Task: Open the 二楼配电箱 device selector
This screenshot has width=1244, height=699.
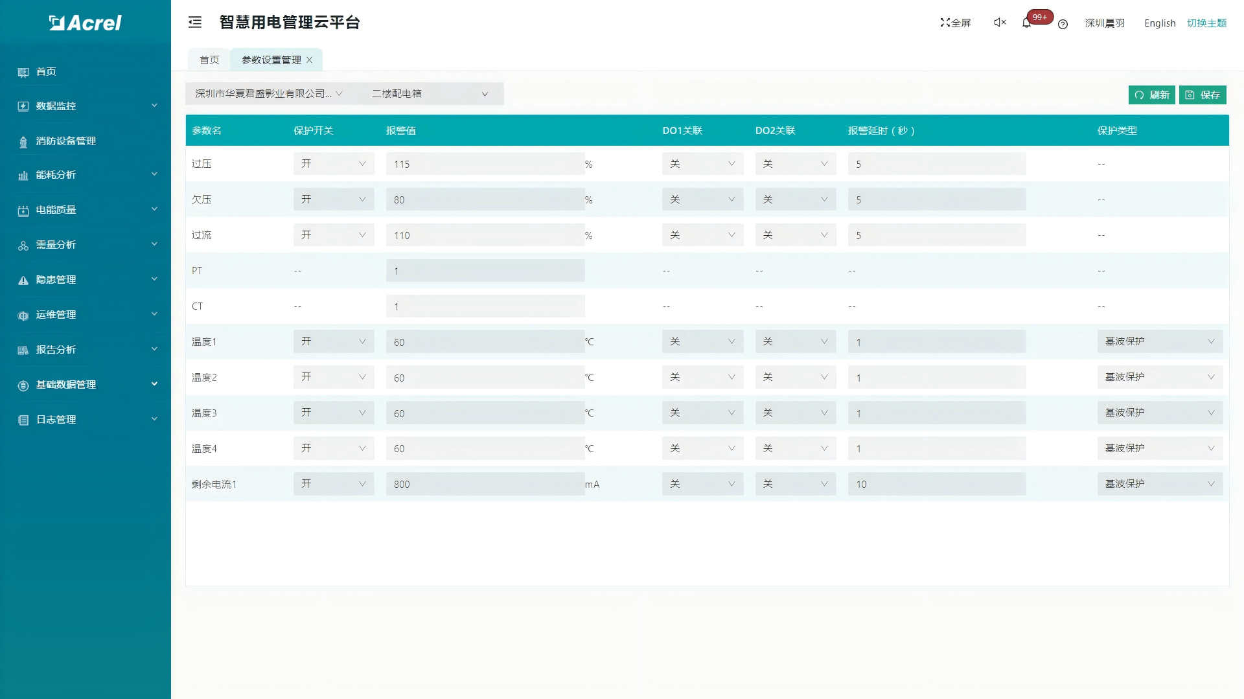Action: (x=430, y=94)
